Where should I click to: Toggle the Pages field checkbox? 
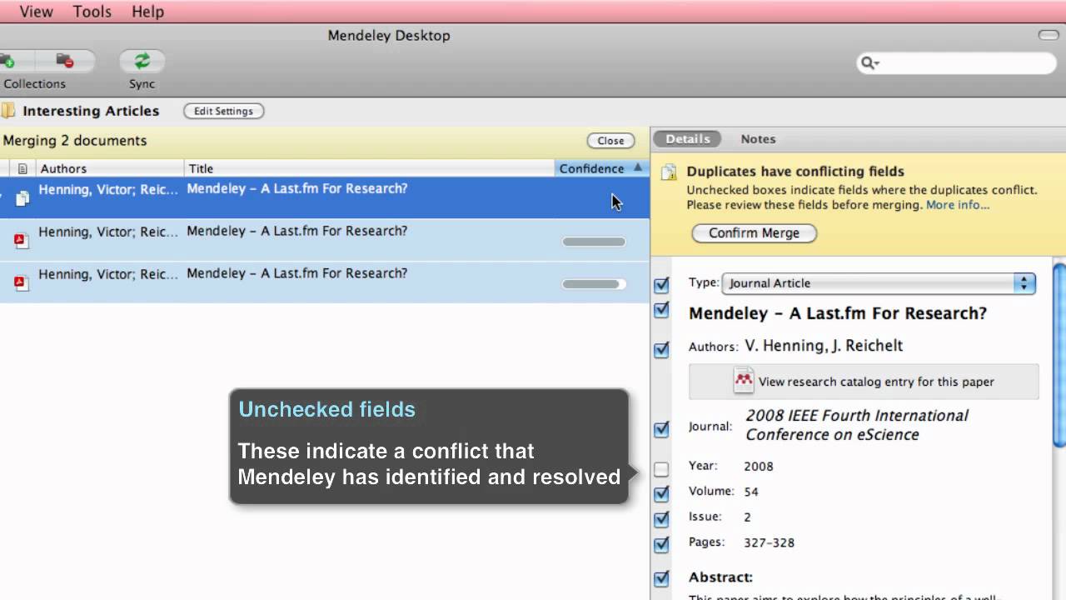(x=661, y=545)
